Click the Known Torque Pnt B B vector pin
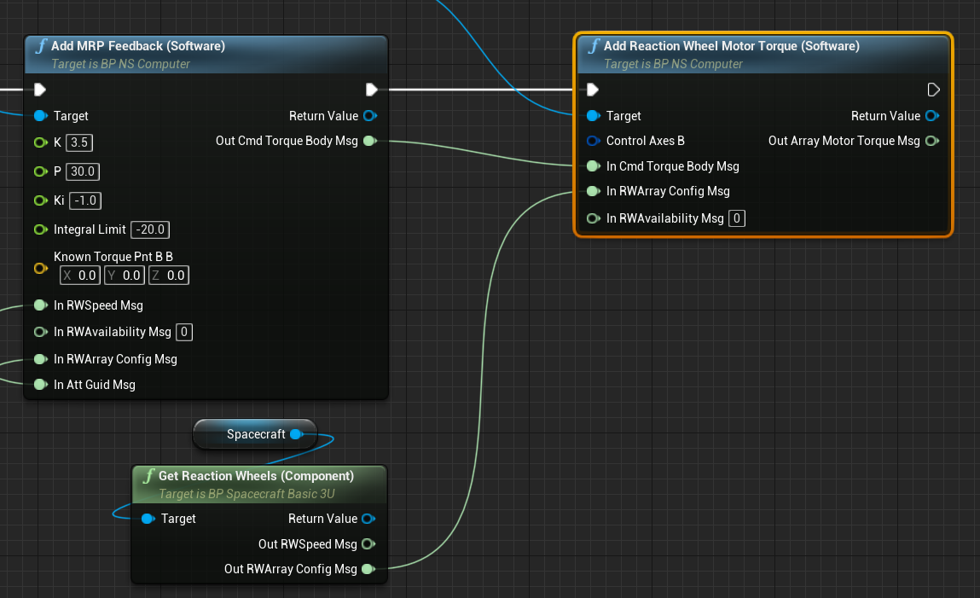Viewport: 980px width, 598px height. pos(40,268)
